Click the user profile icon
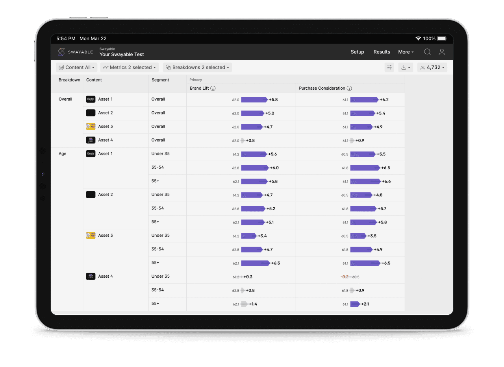 [442, 52]
